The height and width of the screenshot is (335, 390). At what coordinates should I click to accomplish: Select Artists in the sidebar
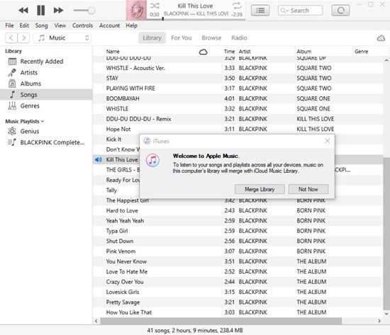coord(46,72)
